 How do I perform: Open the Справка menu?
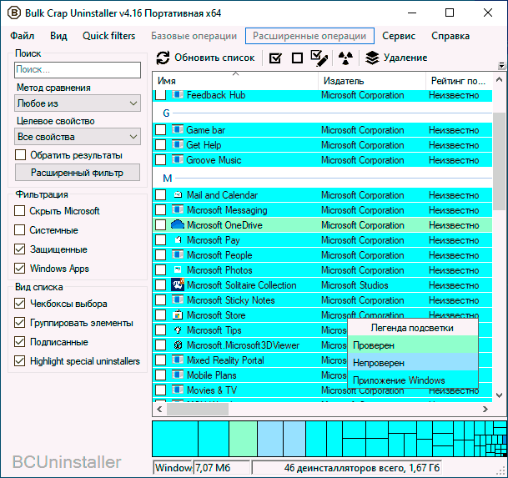point(450,36)
